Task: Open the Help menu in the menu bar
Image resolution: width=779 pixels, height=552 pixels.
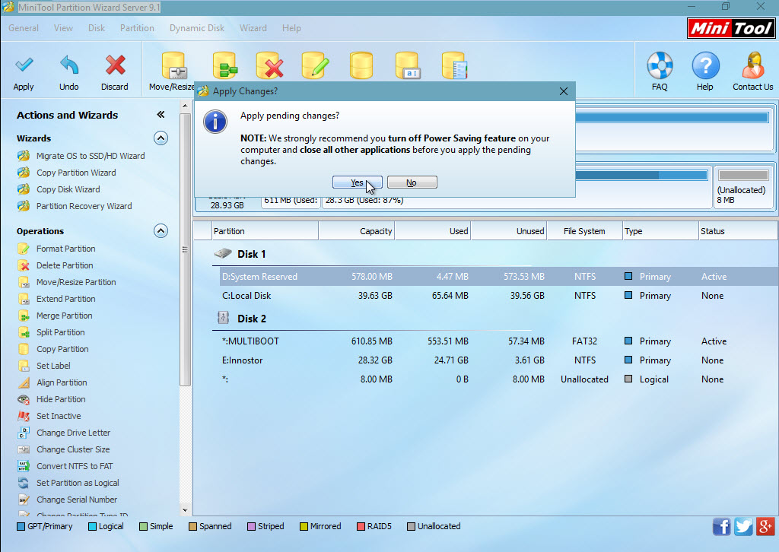Action: pyautogui.click(x=291, y=28)
